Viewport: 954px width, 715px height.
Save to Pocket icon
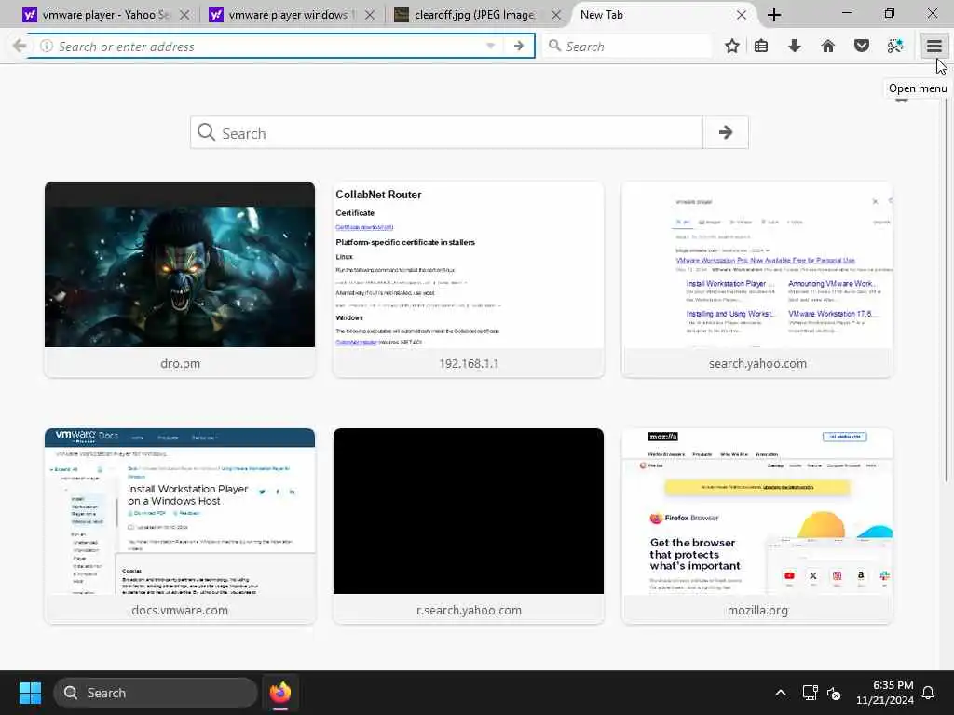(861, 46)
